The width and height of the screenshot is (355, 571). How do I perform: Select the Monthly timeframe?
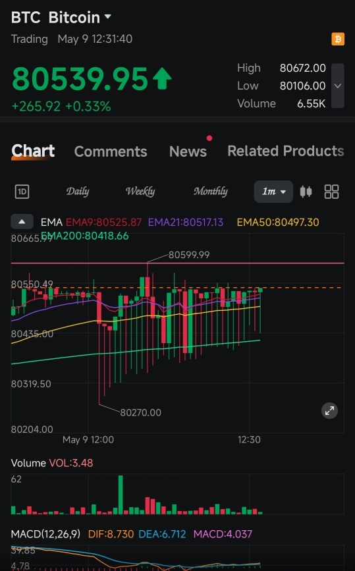[x=211, y=191]
